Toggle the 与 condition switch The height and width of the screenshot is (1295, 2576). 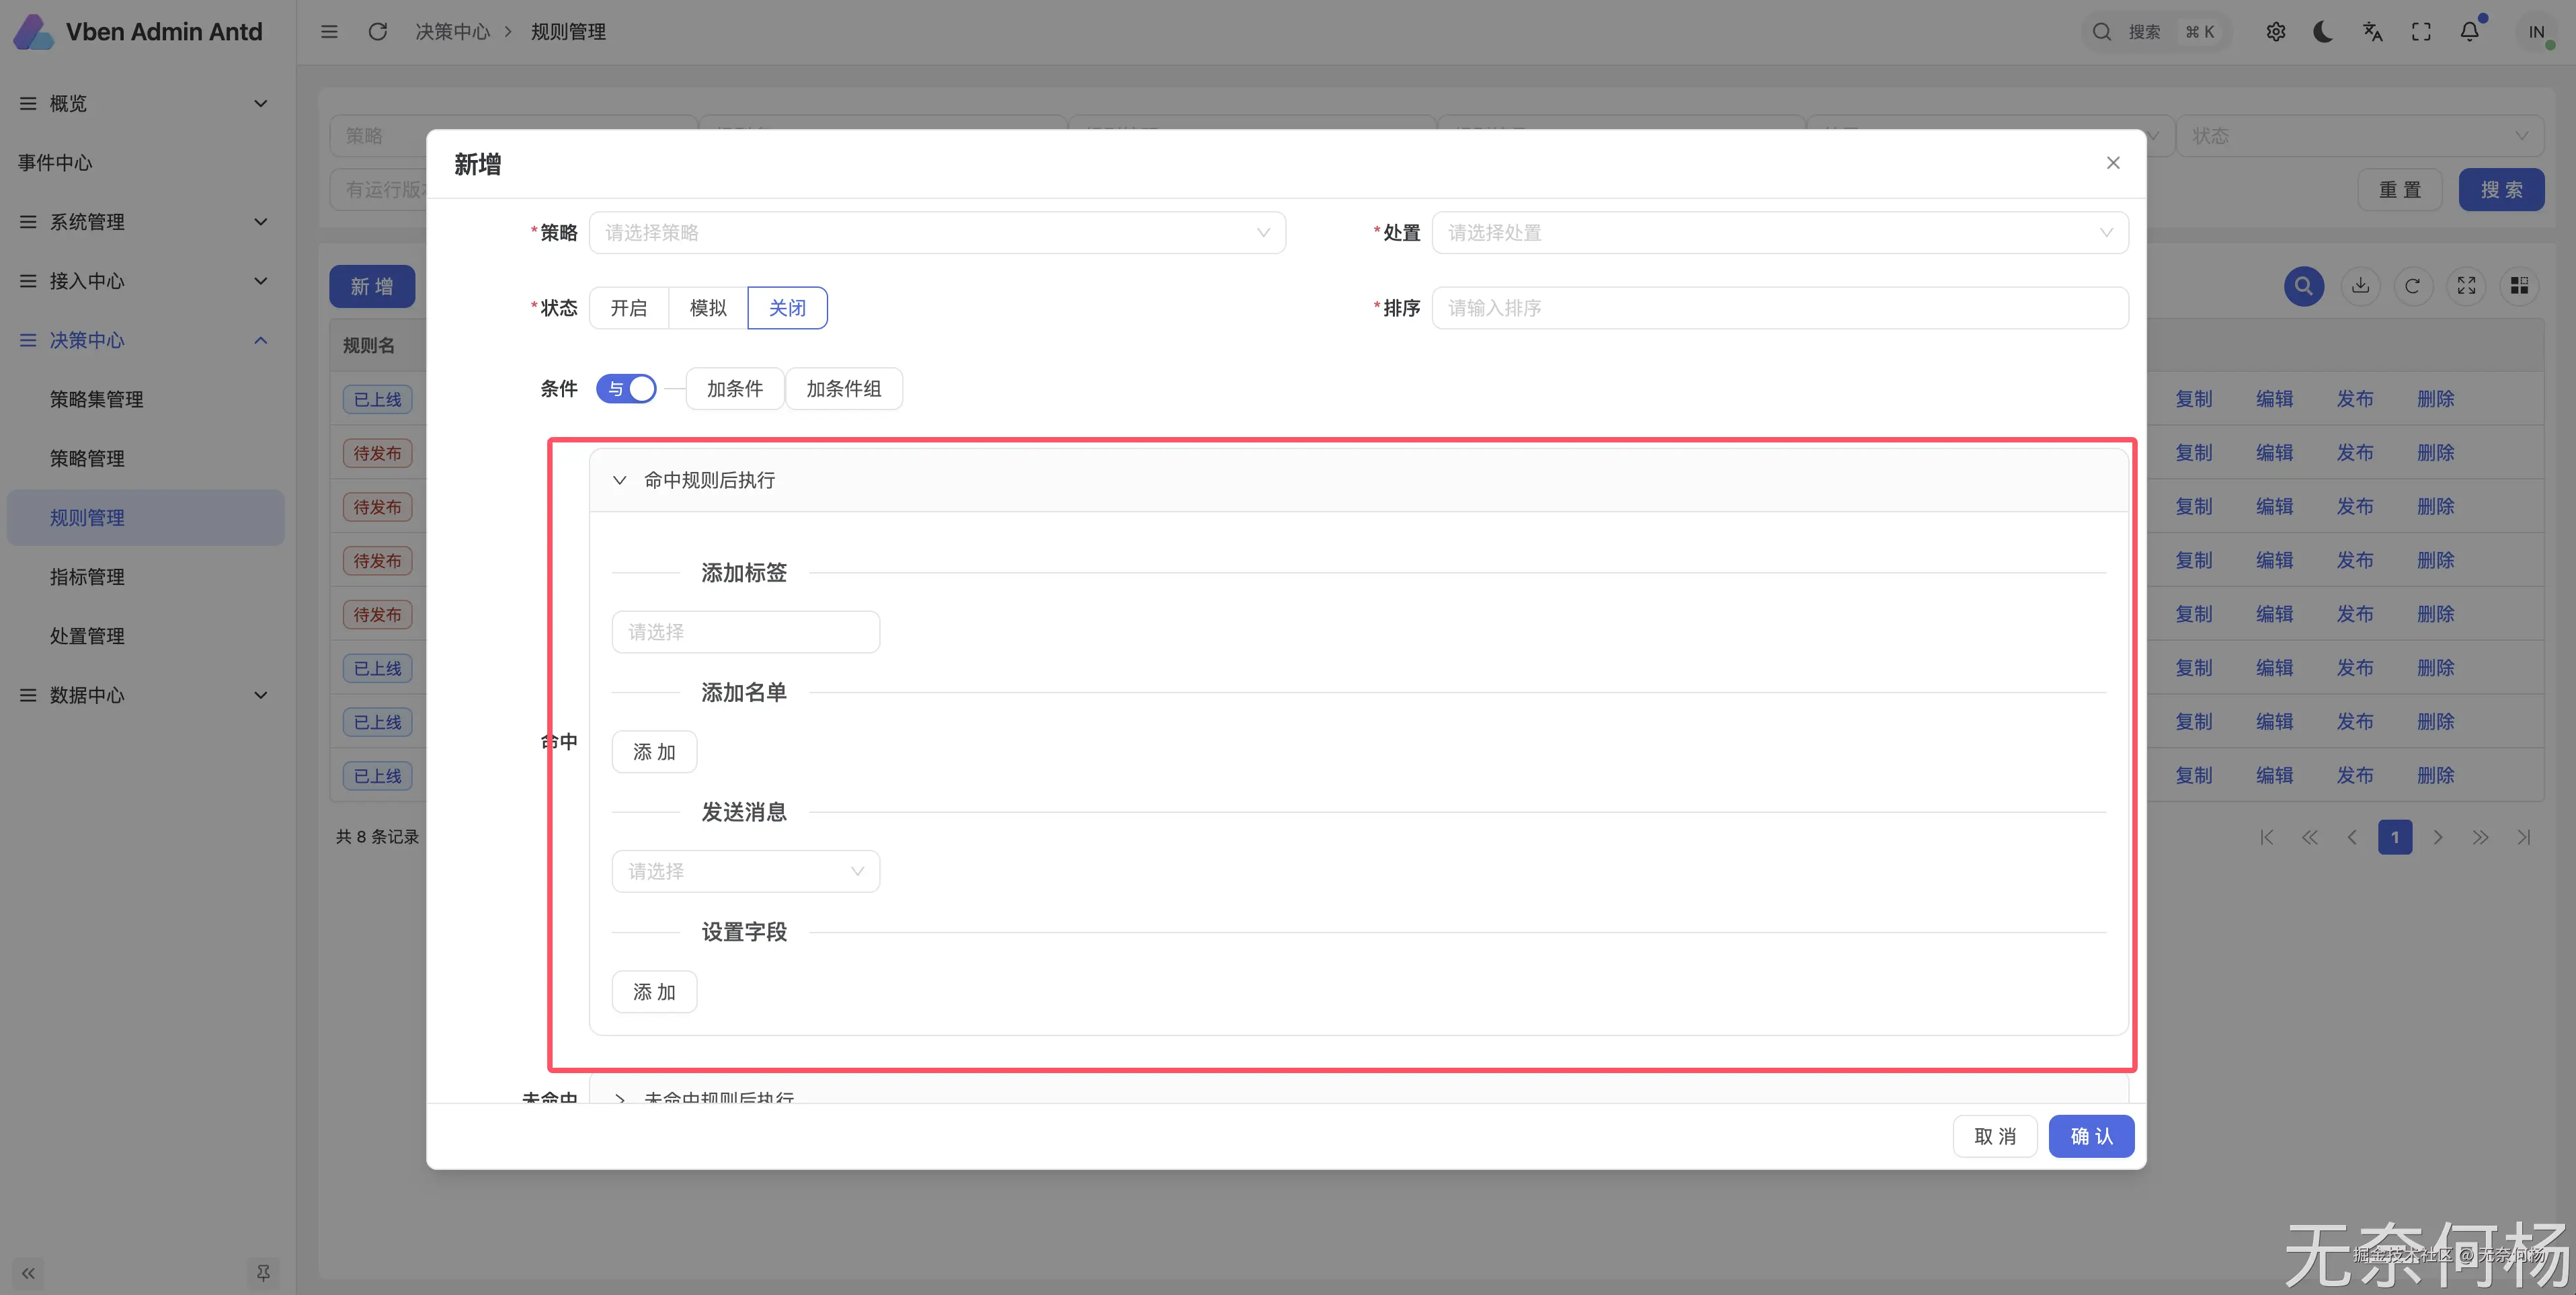tap(626, 389)
